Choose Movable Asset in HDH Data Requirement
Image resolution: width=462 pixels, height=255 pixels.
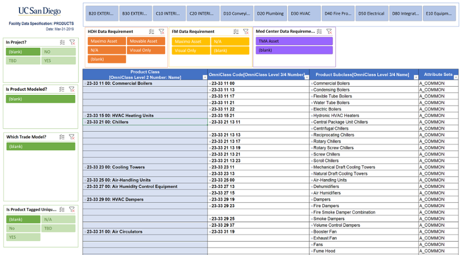[146, 41]
